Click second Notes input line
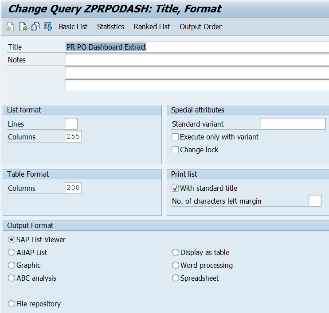This screenshot has height=313, width=329. click(197, 73)
